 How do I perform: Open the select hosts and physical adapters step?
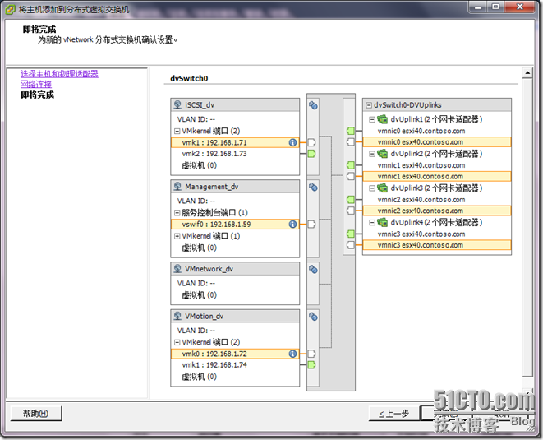tap(59, 73)
